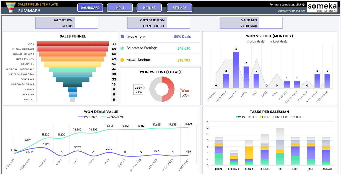The image size is (341, 175).
Task: Select the monthly data label 3.282
Action: pos(77,147)
